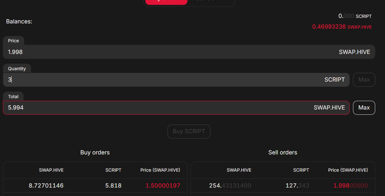Click the 8.72701146 SWAP.HIVE buy order amount

[46, 186]
